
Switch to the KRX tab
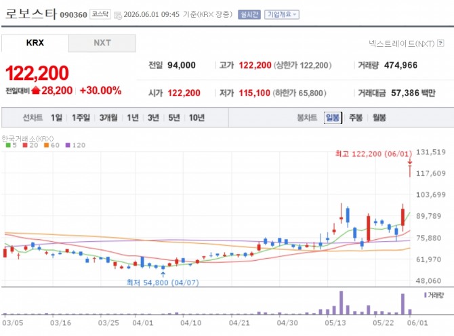coord(35,43)
